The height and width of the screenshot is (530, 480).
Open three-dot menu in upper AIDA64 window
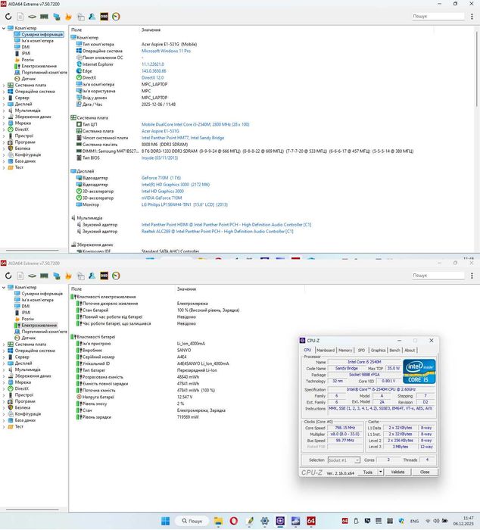pos(472,16)
